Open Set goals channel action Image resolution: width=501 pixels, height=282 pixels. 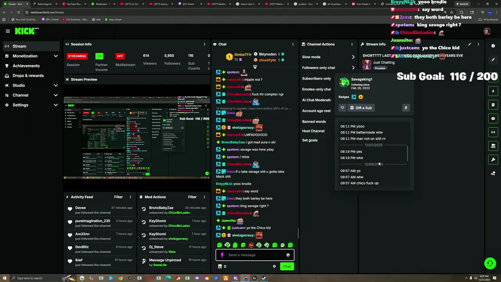click(310, 140)
